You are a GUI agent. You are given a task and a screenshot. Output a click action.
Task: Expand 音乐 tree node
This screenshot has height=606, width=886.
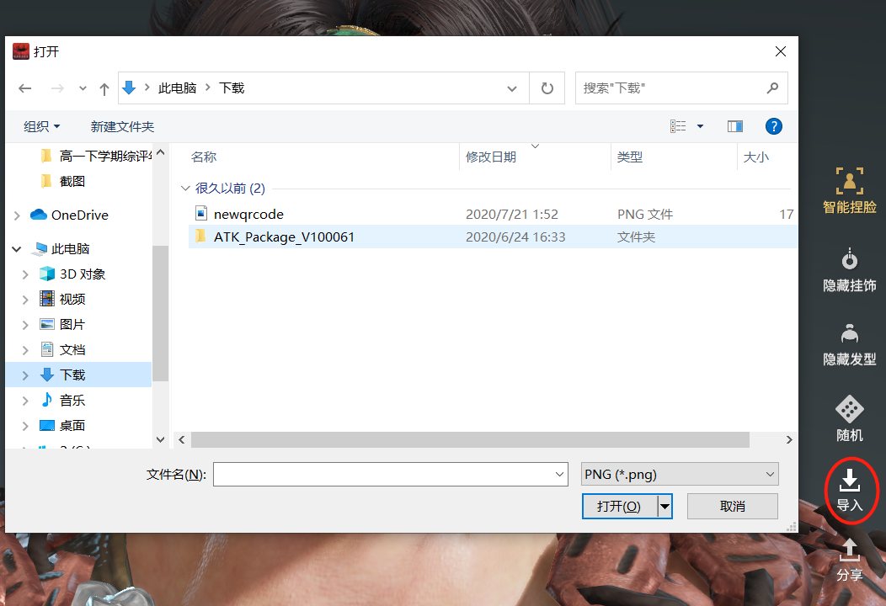click(x=25, y=401)
